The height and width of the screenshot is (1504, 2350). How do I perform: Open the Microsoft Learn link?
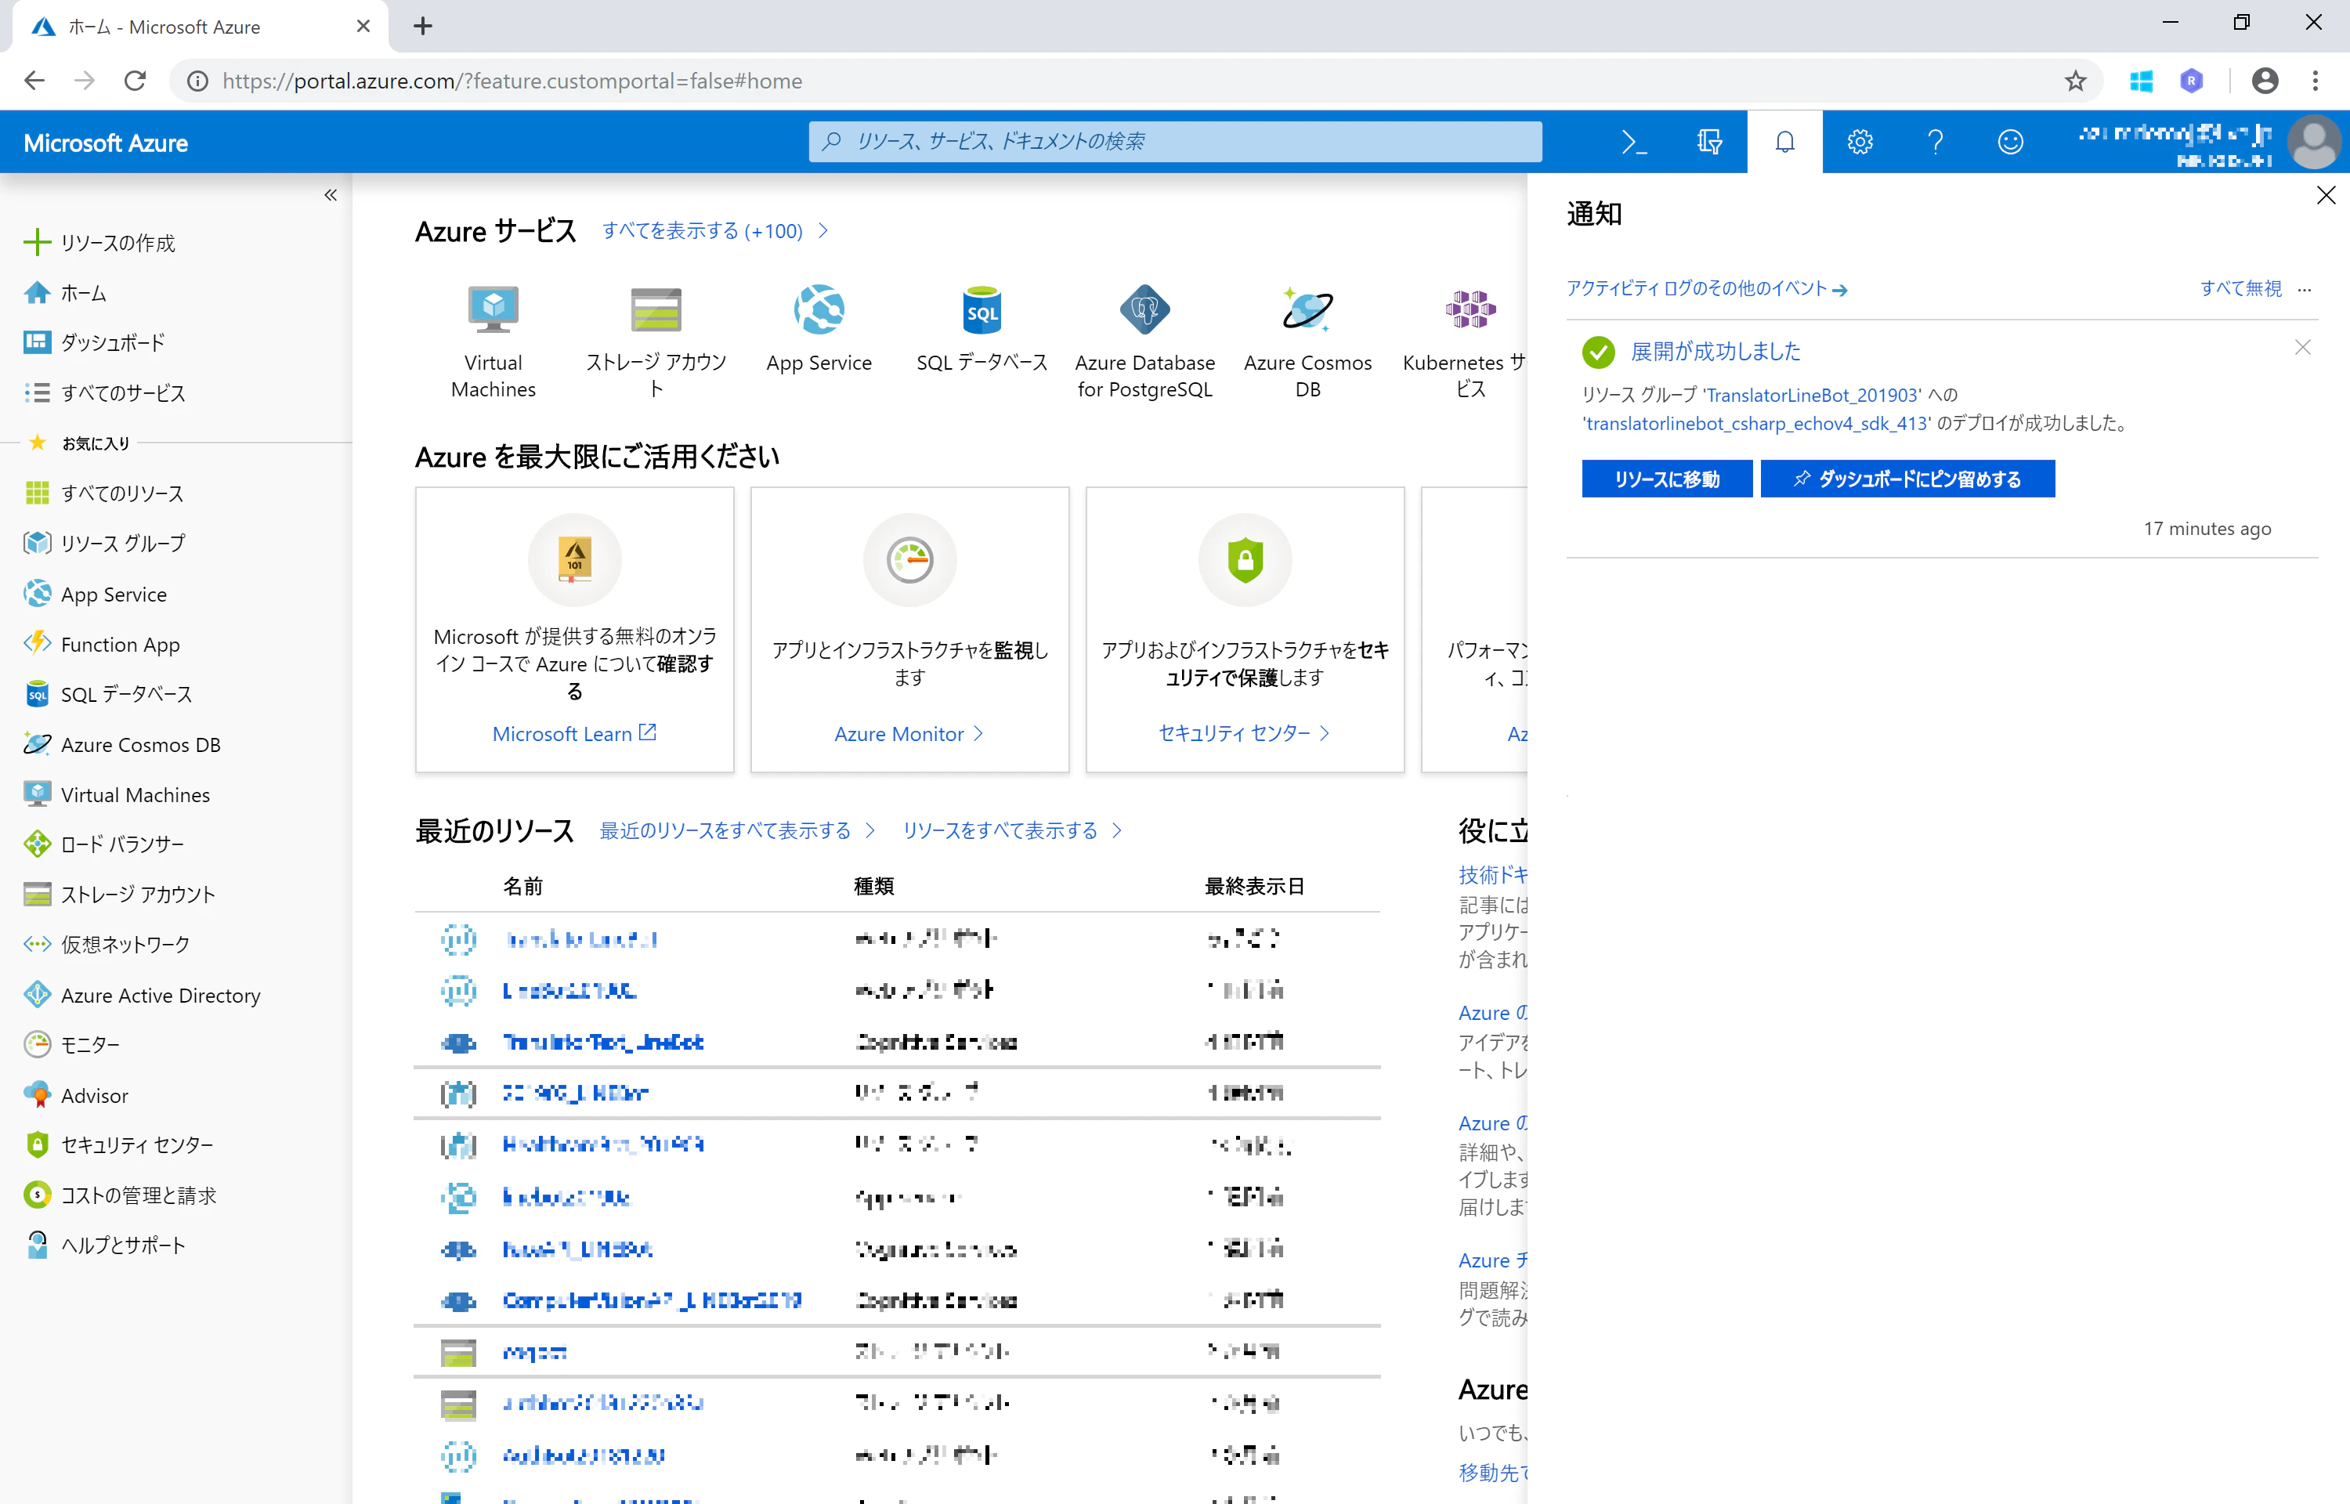[574, 733]
